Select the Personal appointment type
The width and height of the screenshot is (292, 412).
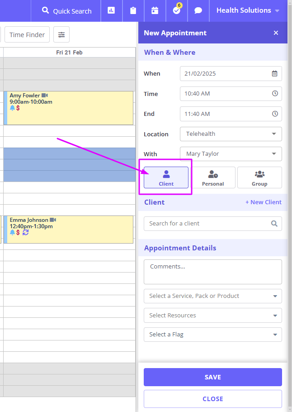point(213,177)
